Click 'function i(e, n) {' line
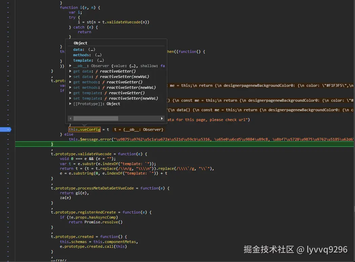This screenshot has height=262, width=355. point(80,7)
